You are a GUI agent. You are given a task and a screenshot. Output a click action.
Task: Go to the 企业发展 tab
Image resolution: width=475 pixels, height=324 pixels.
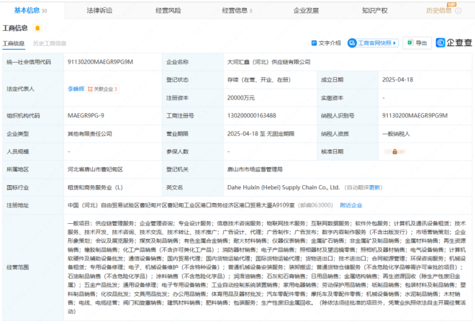[x=306, y=11]
